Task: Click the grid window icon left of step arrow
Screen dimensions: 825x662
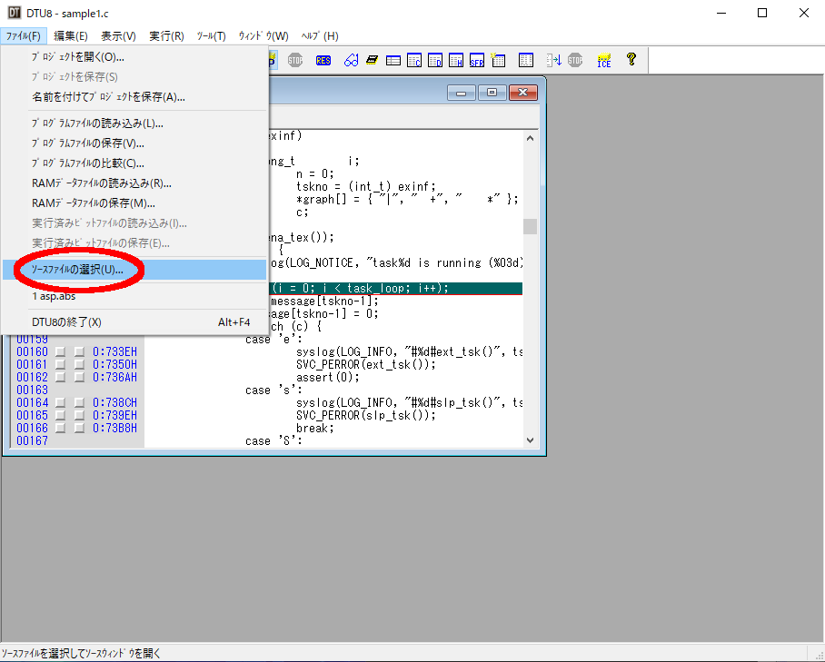Action: [526, 60]
